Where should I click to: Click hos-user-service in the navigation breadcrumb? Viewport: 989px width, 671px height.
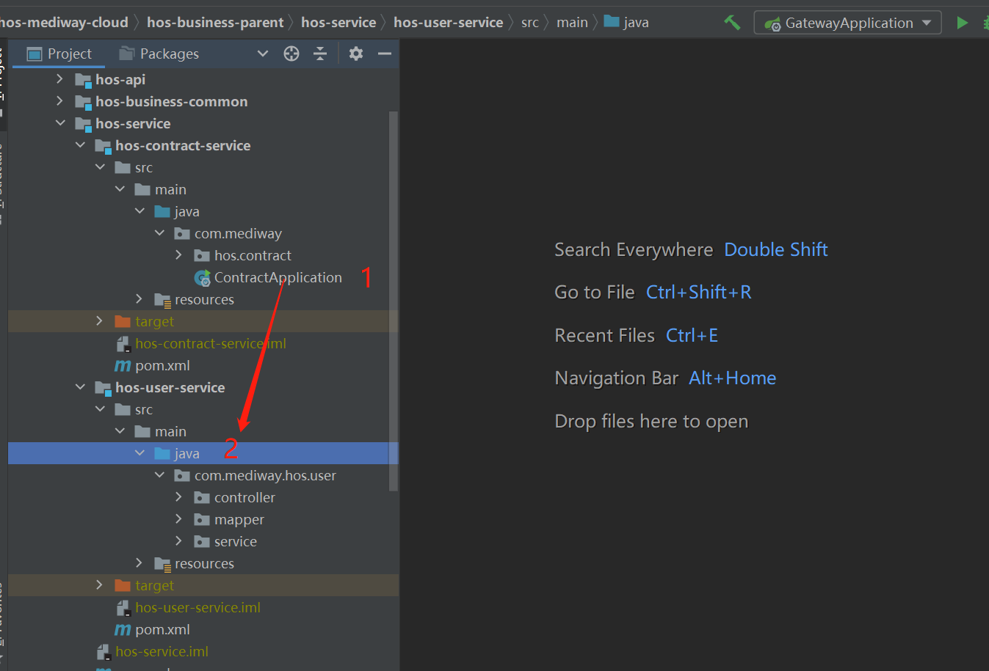coord(449,23)
